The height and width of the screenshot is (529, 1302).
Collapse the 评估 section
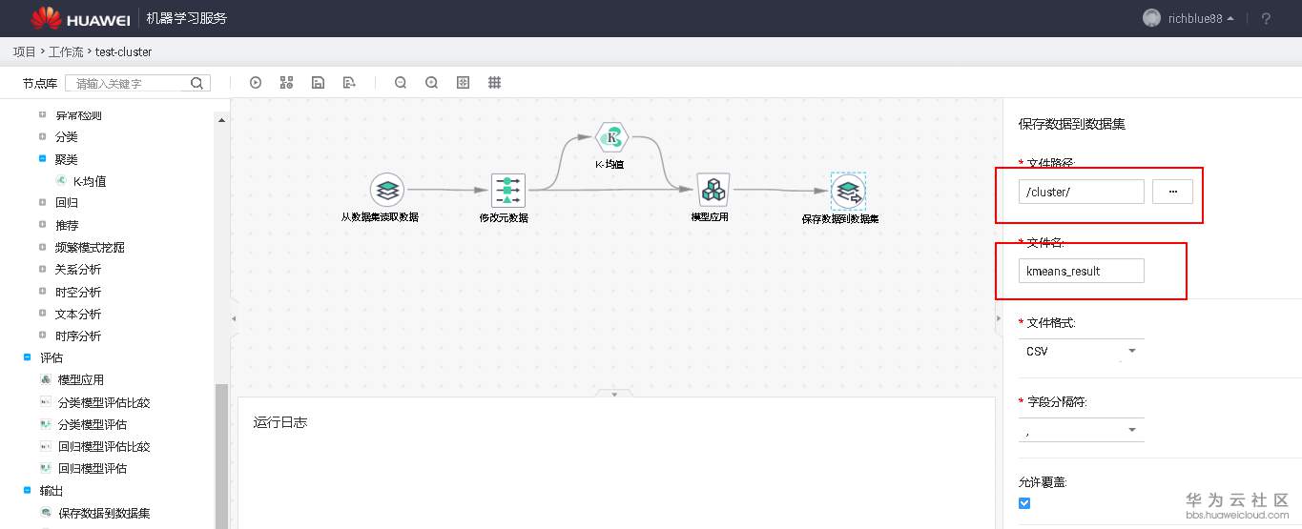click(27, 357)
